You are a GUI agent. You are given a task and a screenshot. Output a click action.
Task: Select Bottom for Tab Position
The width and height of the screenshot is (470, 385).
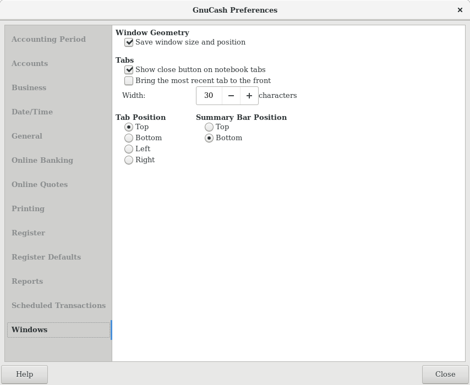tap(143, 138)
